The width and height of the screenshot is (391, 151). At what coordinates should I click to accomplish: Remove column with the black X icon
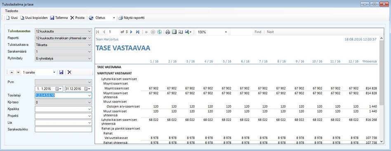(x=69, y=72)
